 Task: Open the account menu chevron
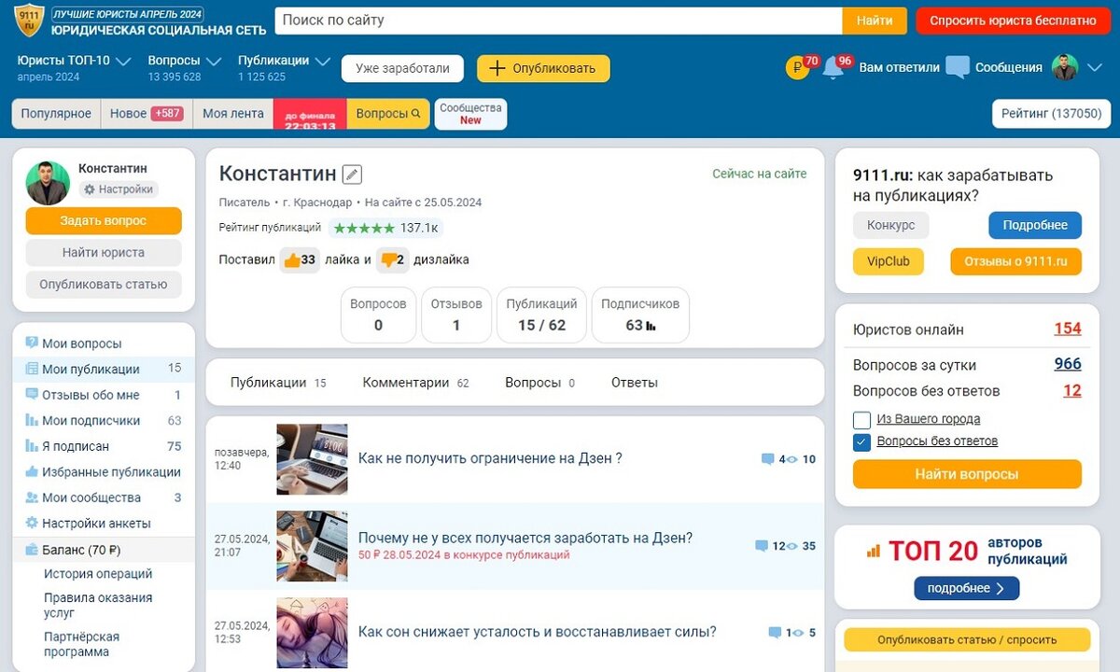[1095, 67]
